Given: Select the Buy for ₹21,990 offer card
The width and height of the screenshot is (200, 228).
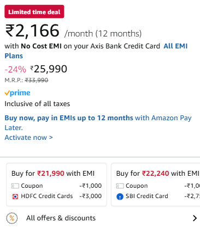Looking at the screenshot, I should coord(56,184).
